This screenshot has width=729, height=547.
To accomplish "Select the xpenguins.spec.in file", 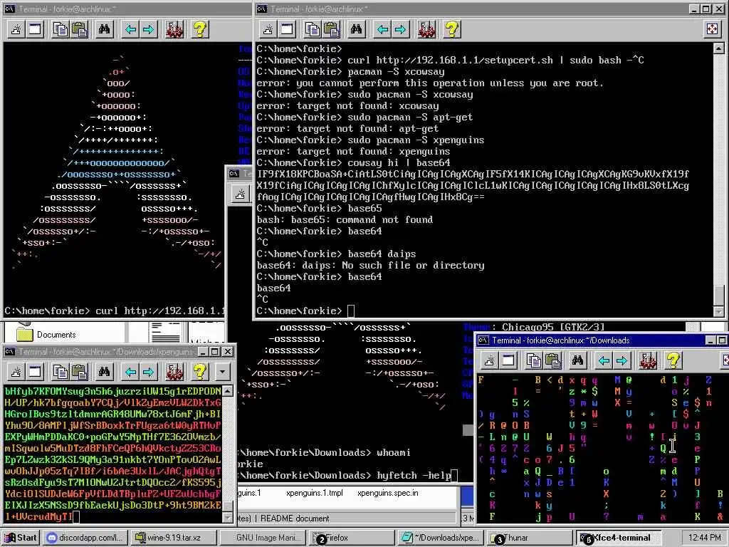I will point(388,493).
